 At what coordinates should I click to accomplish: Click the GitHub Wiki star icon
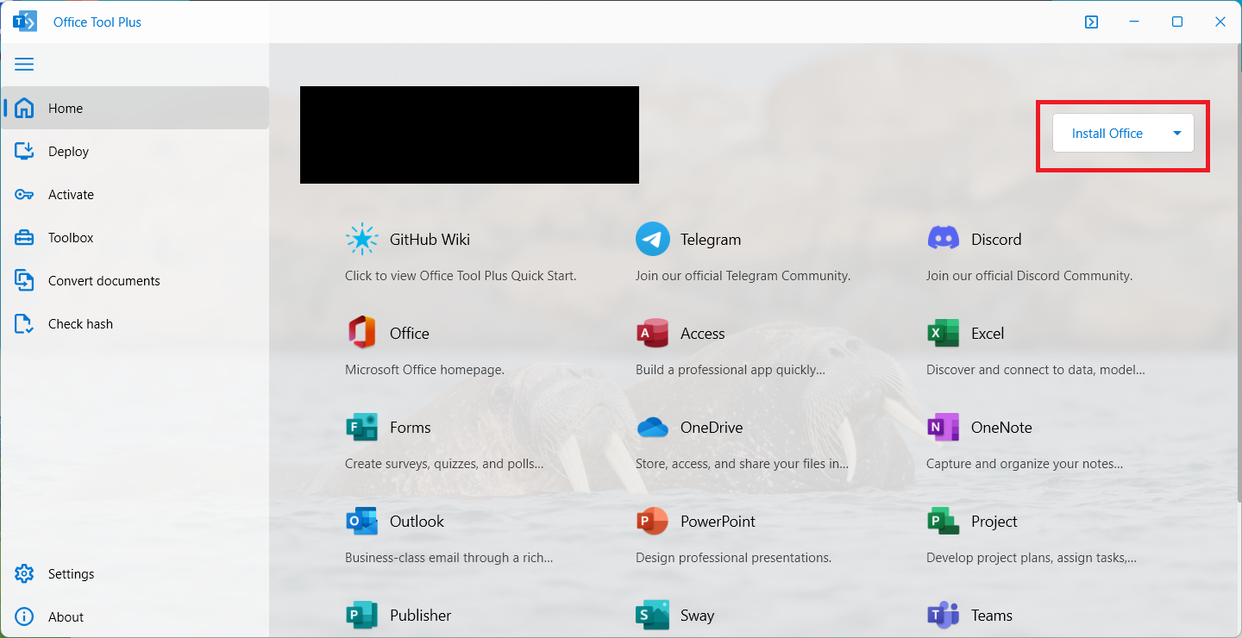tap(362, 239)
